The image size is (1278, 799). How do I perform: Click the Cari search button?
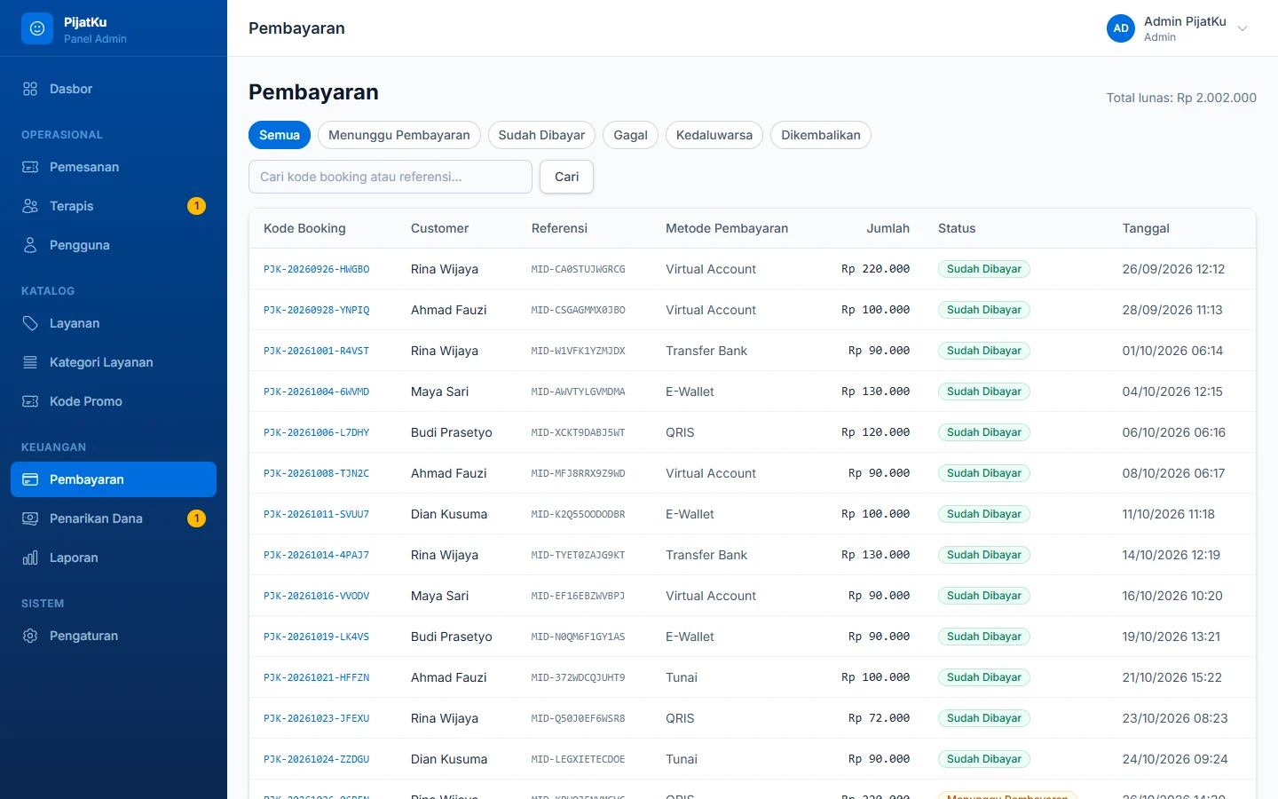point(567,177)
